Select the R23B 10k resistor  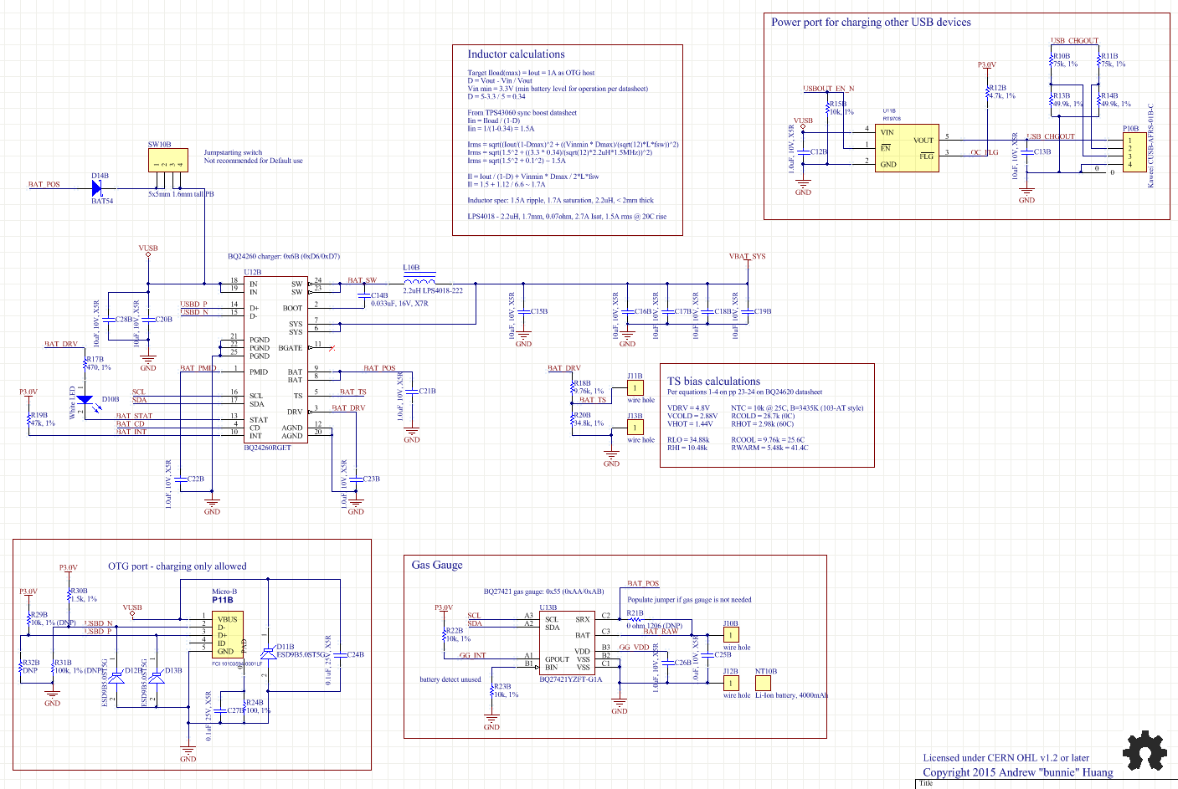tap(491, 691)
